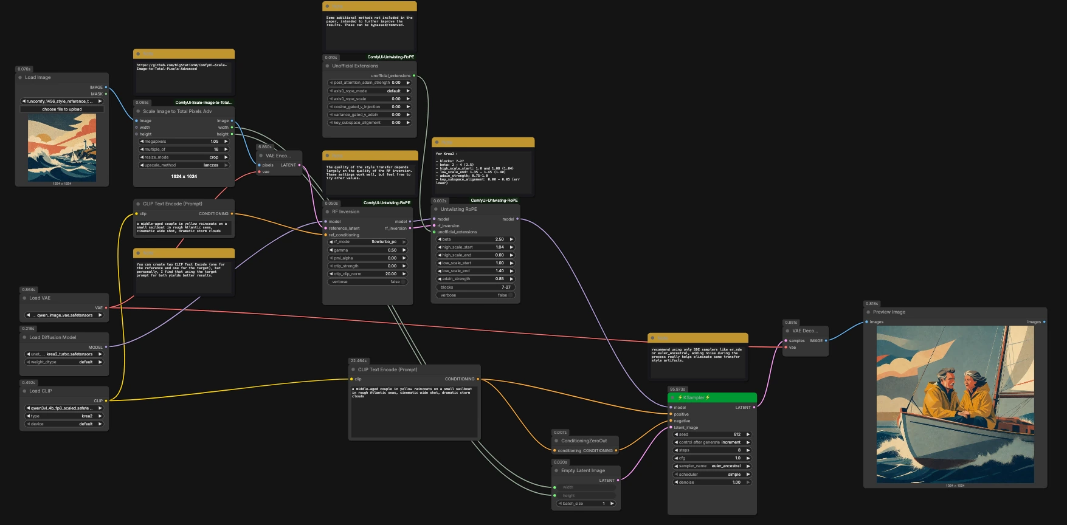1067x525 pixels.
Task: Toggle verbose in the Untwisting RoPE node
Action: point(475,295)
